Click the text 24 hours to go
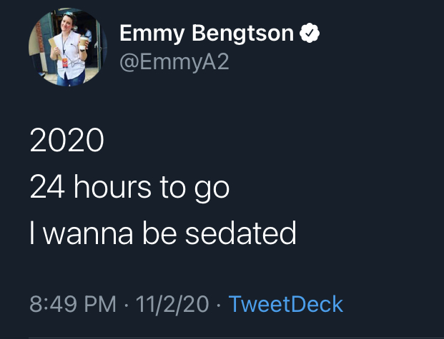The image size is (444, 339). (x=129, y=187)
